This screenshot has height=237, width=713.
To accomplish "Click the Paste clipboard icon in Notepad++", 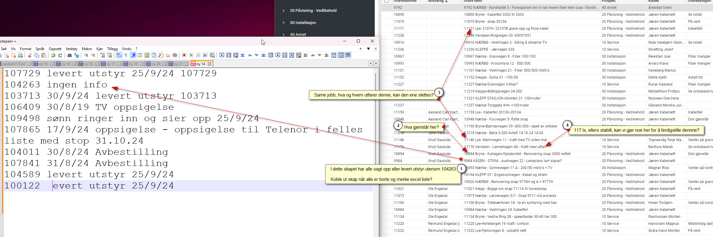I will 44,55.
